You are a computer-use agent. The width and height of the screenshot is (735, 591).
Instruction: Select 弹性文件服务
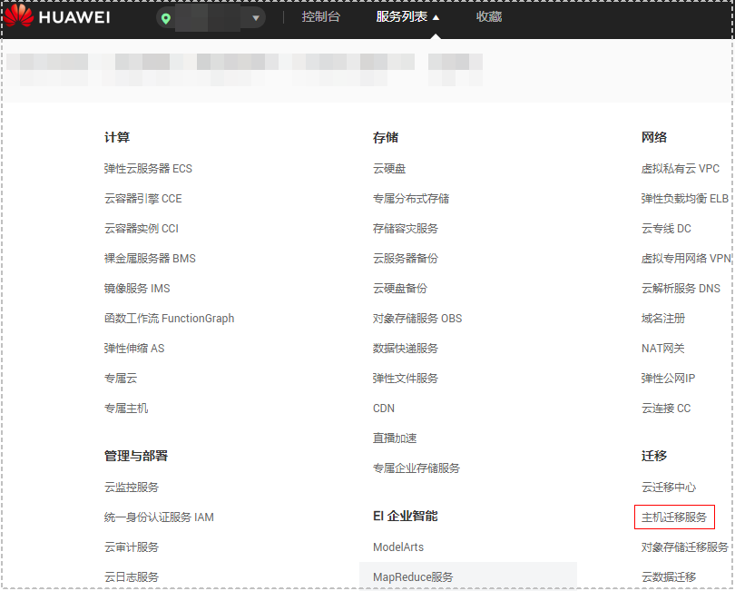click(x=406, y=379)
